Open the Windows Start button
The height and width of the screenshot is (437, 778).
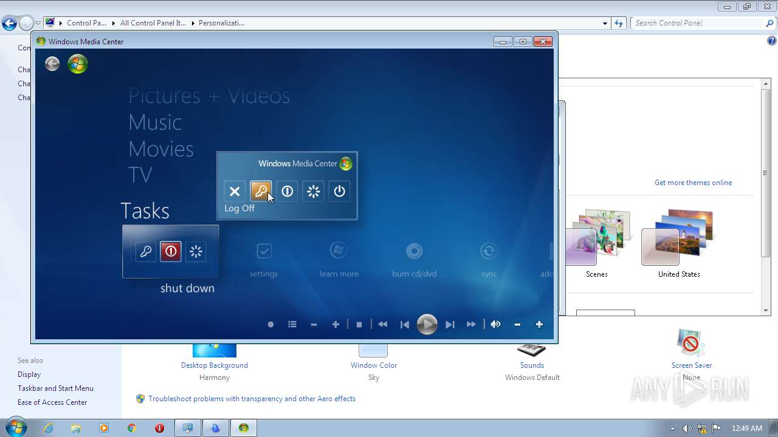[16, 427]
